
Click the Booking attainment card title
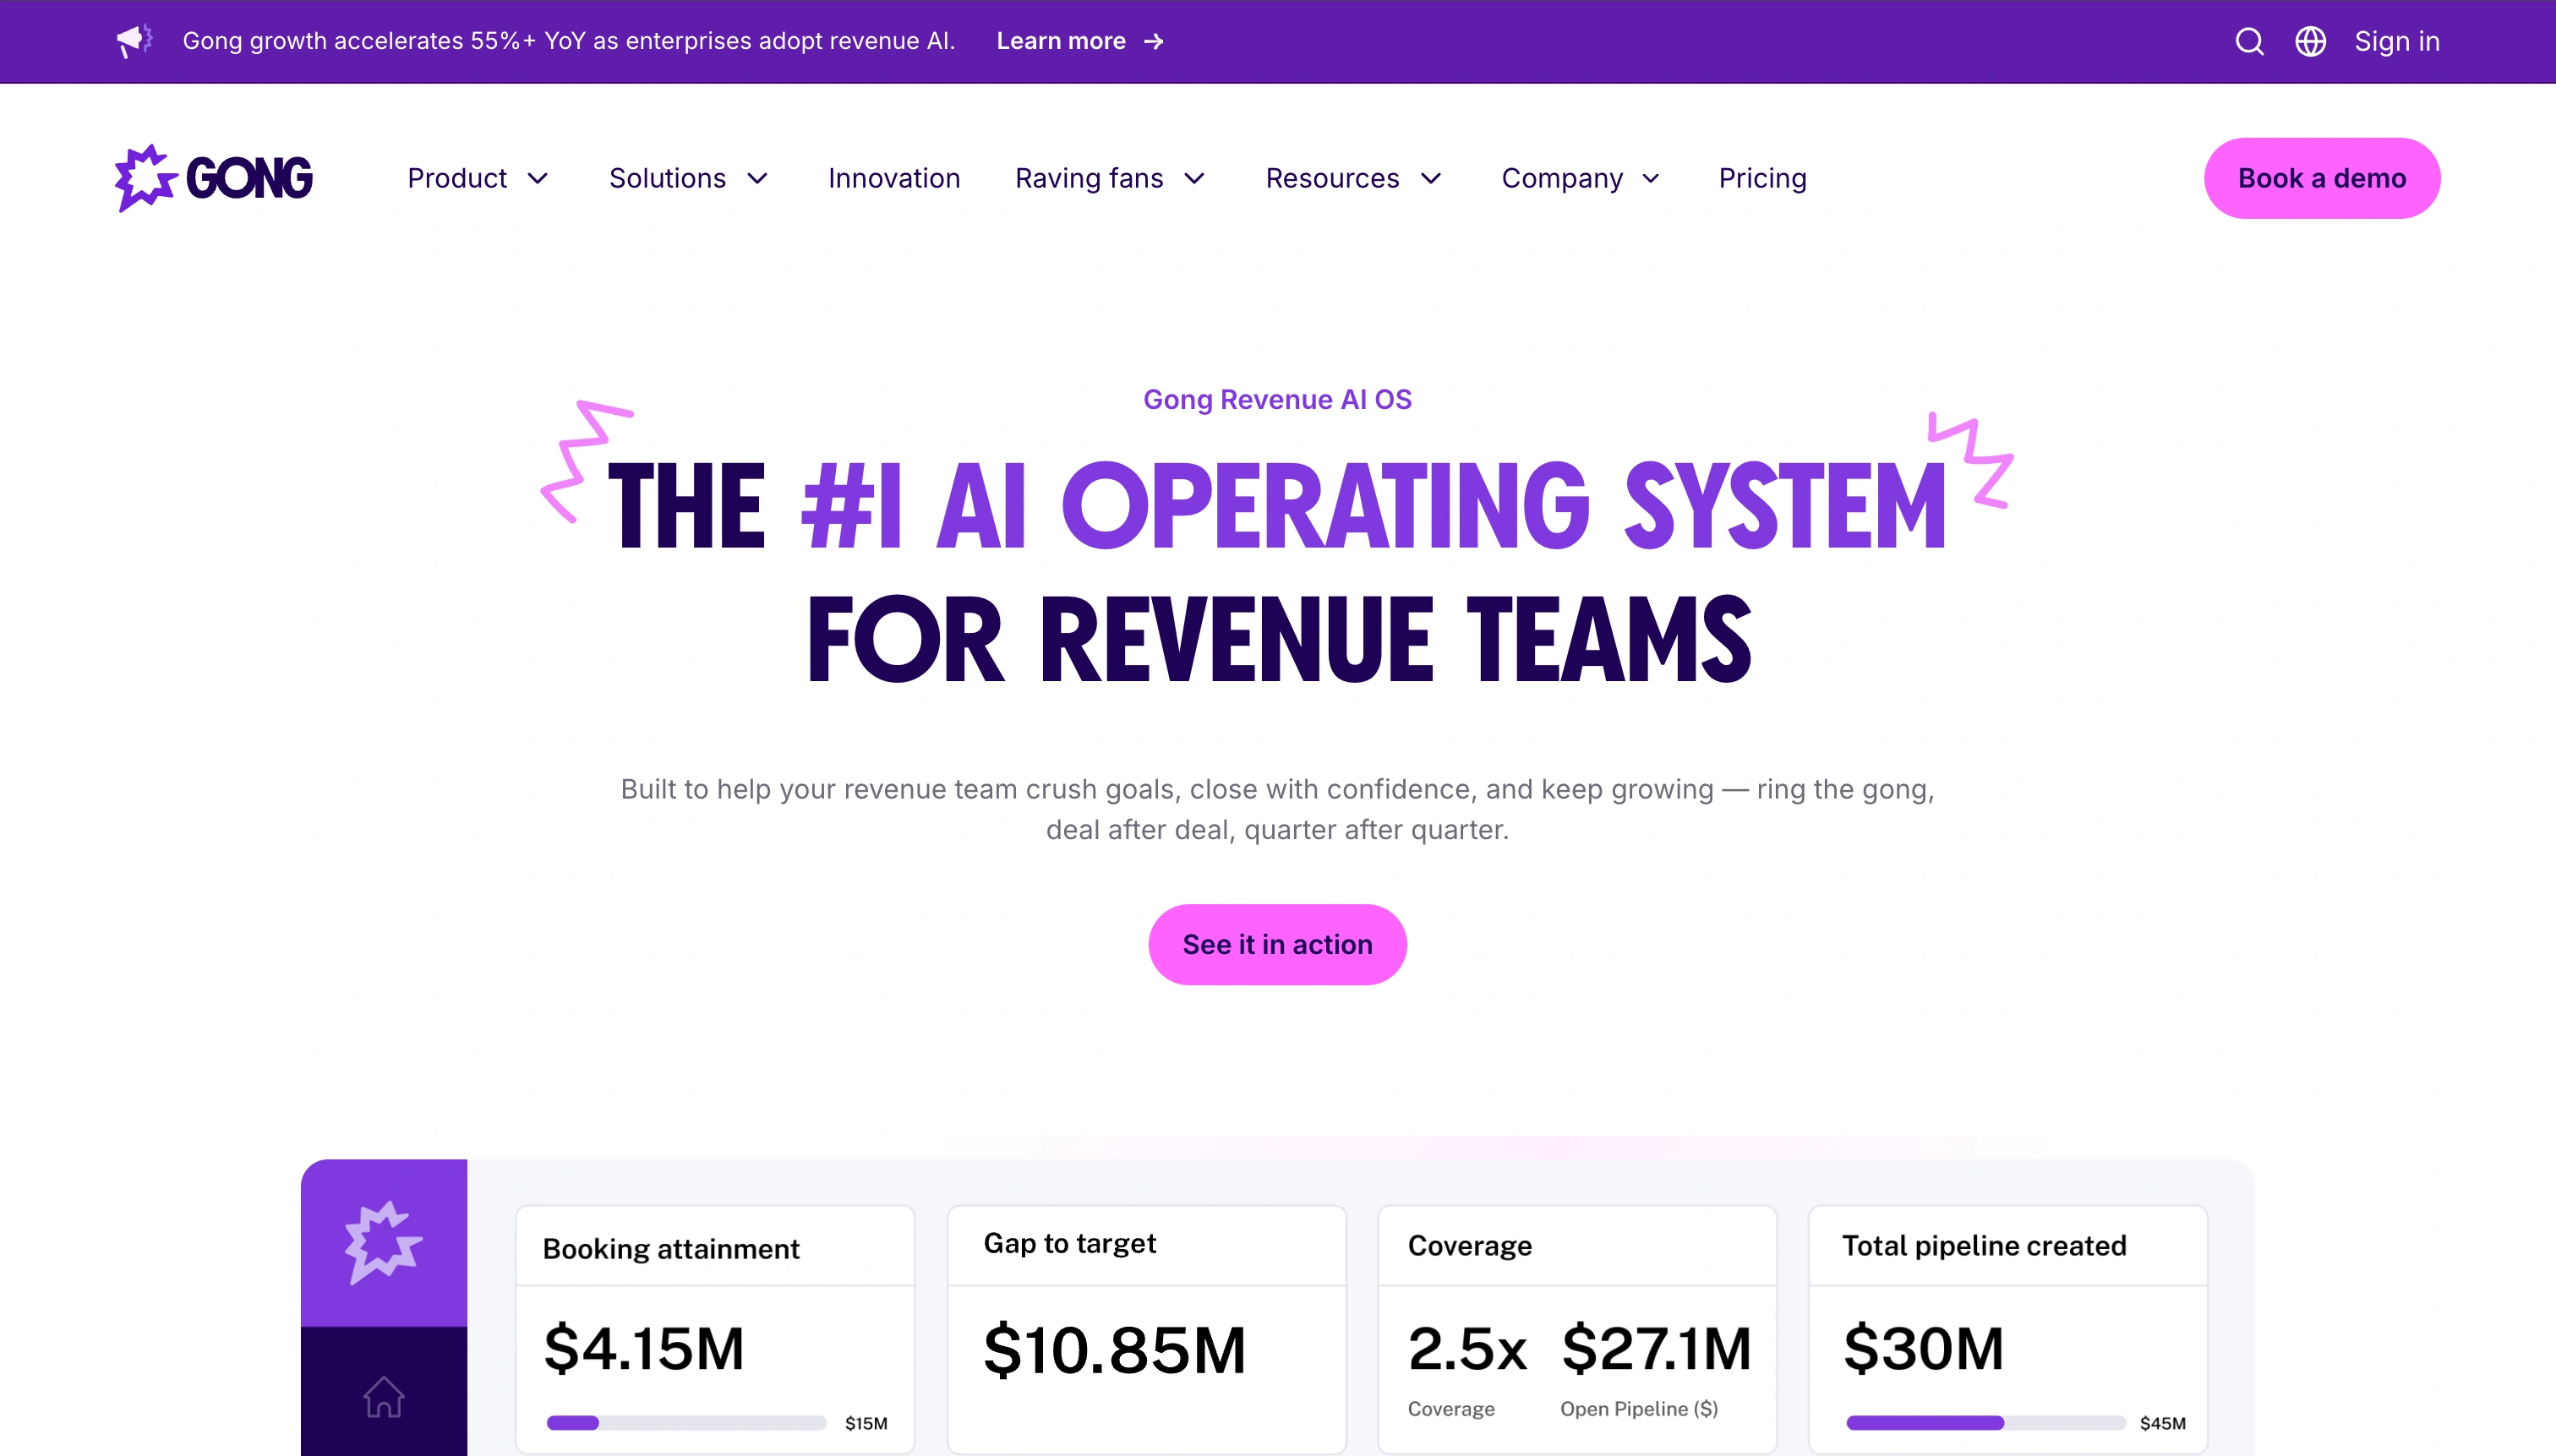(671, 1249)
